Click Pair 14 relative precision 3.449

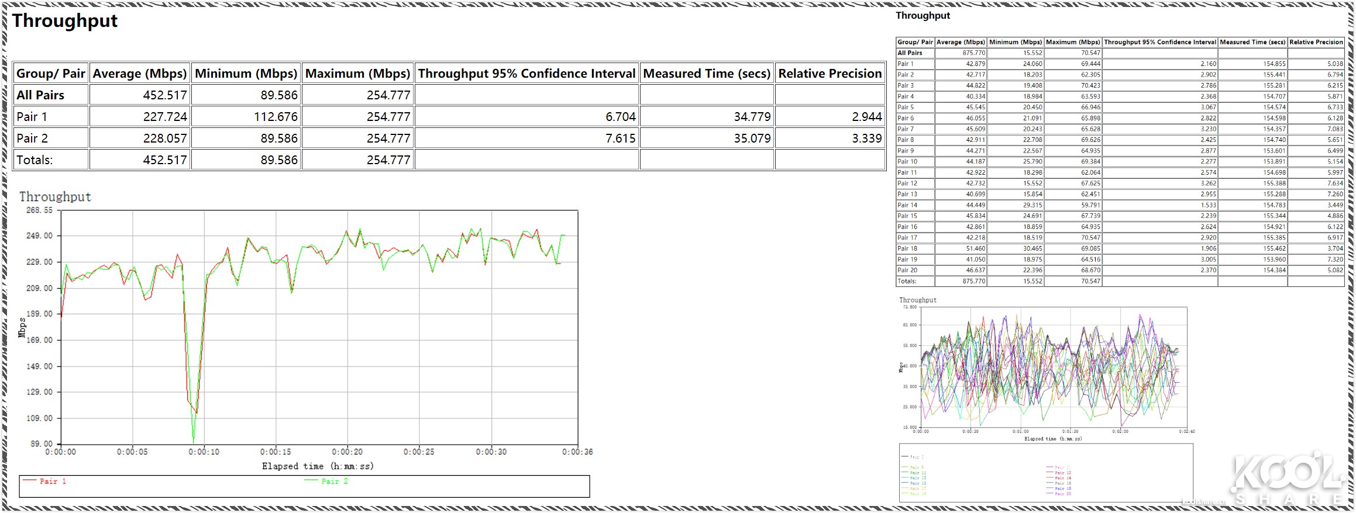1336,206
